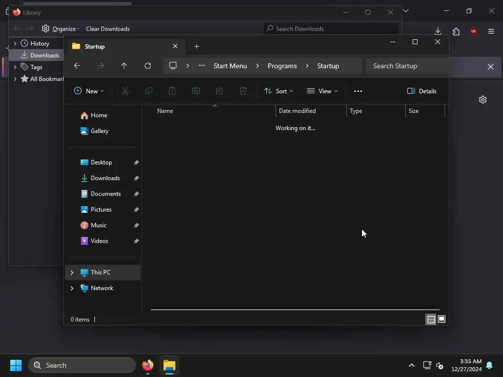
Task: Expand All Bookmarks in Firefox Library
Action: point(15,79)
